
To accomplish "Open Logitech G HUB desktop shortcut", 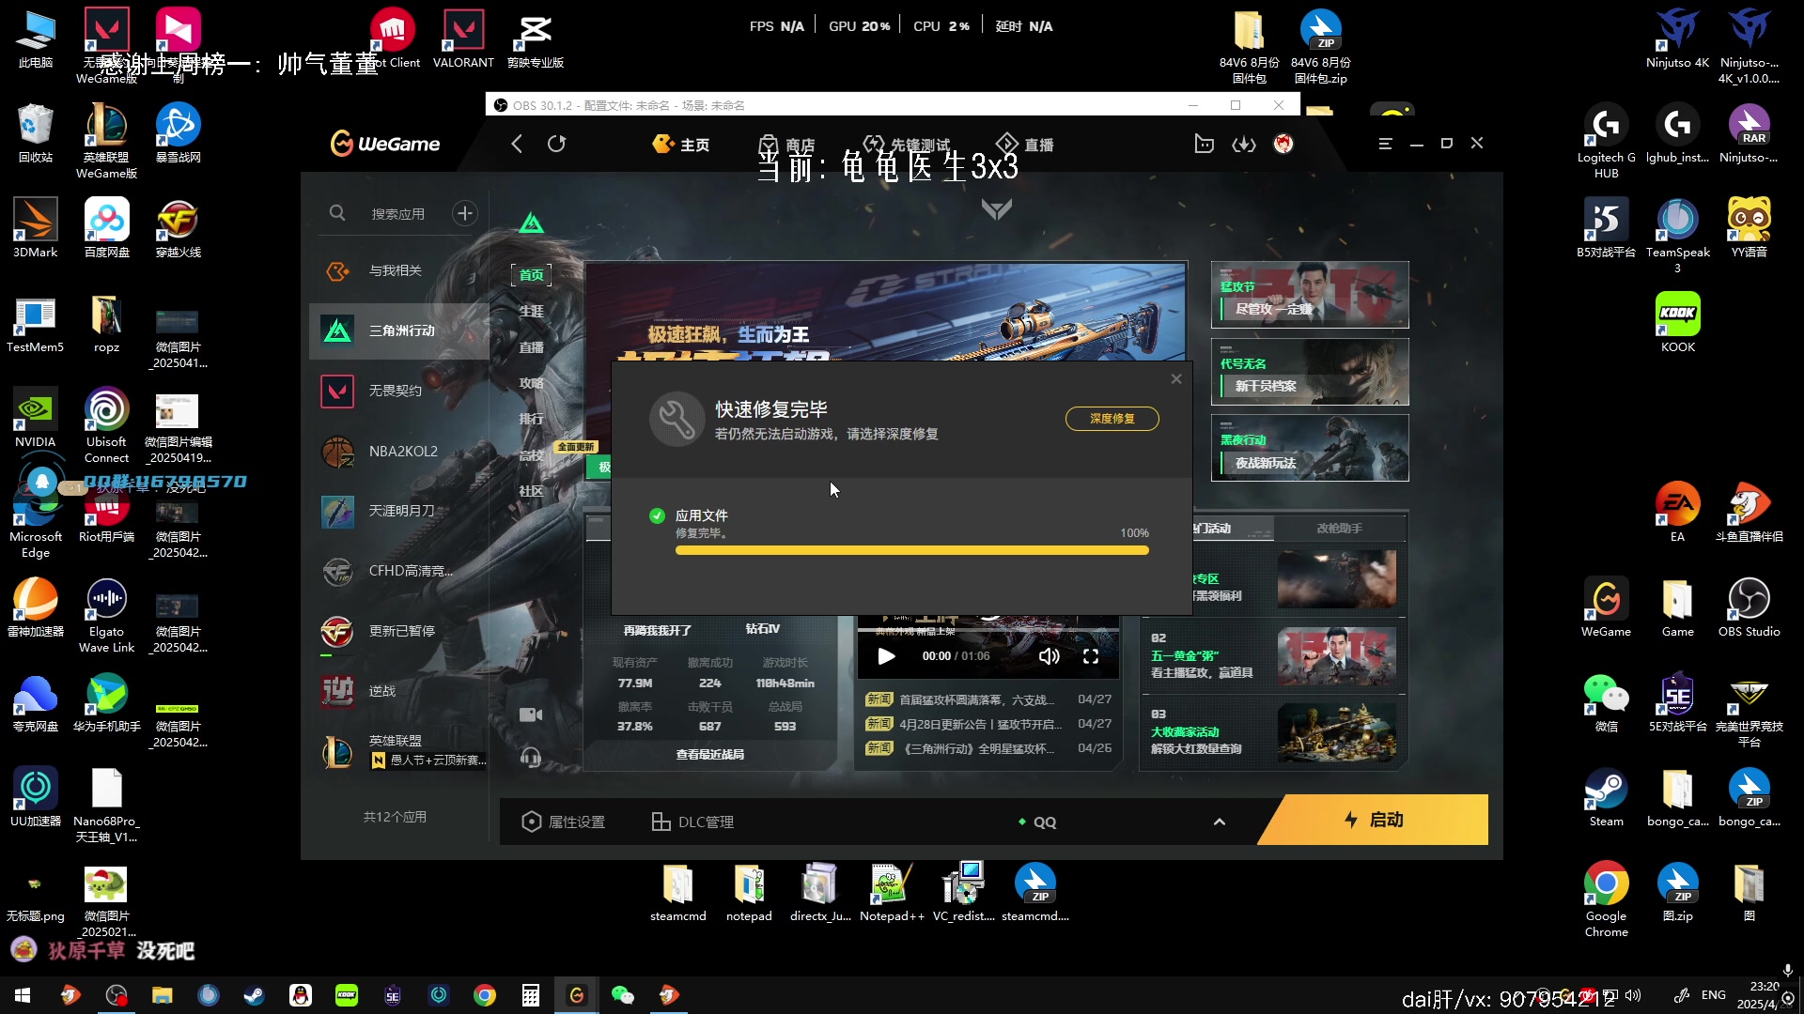I will pos(1607,141).
